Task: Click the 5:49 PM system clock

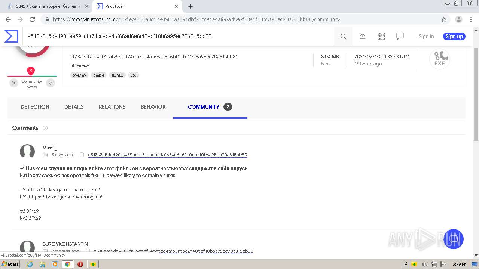Action: 460,264
